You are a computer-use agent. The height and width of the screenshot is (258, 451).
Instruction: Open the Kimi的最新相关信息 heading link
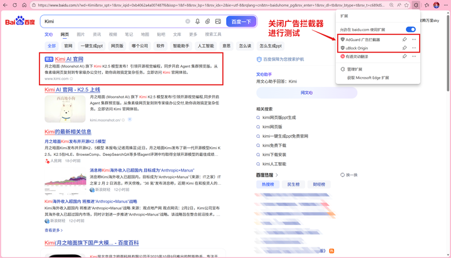click(68, 132)
